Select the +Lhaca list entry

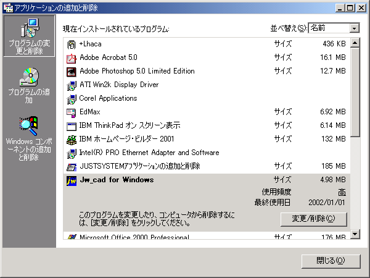pos(207,44)
